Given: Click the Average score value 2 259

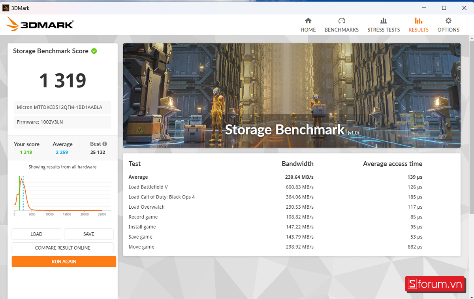Looking at the screenshot, I should (62, 152).
